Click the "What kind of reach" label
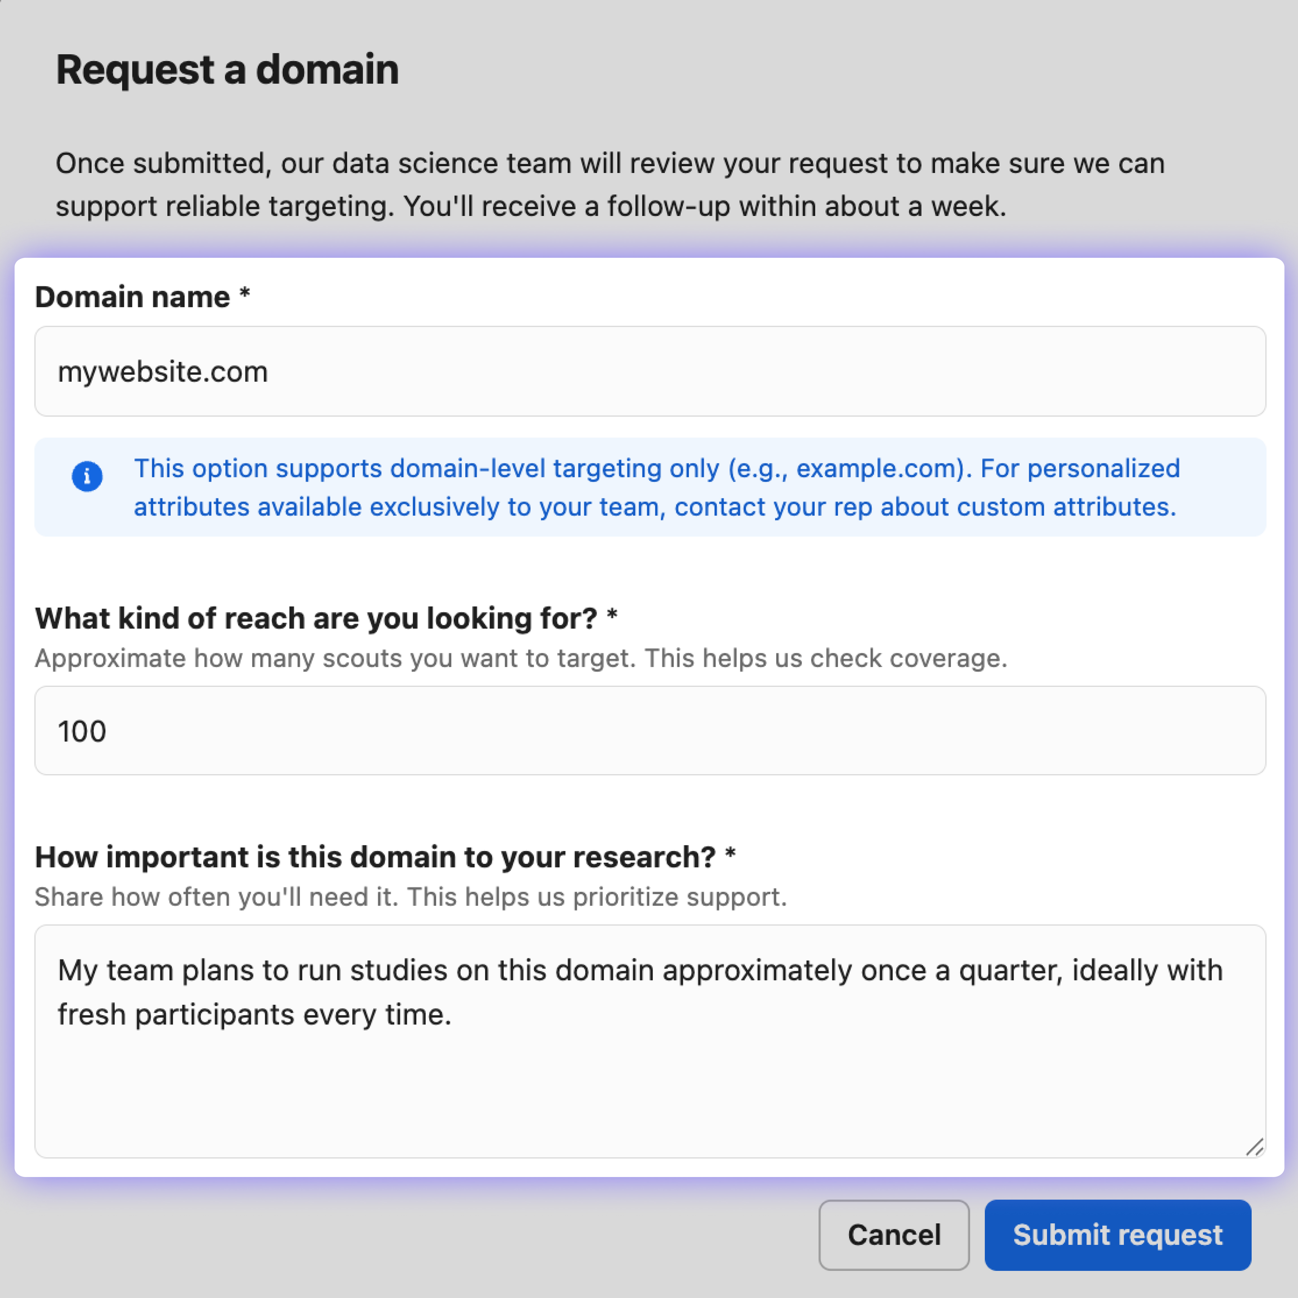1298x1298 pixels. pos(316,618)
